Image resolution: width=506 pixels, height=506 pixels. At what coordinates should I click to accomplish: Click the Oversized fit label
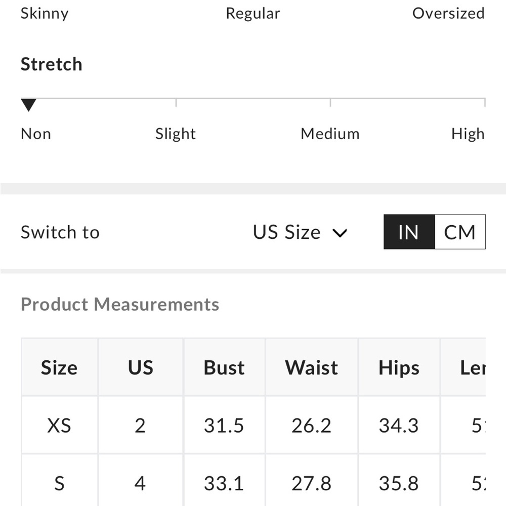click(x=448, y=13)
